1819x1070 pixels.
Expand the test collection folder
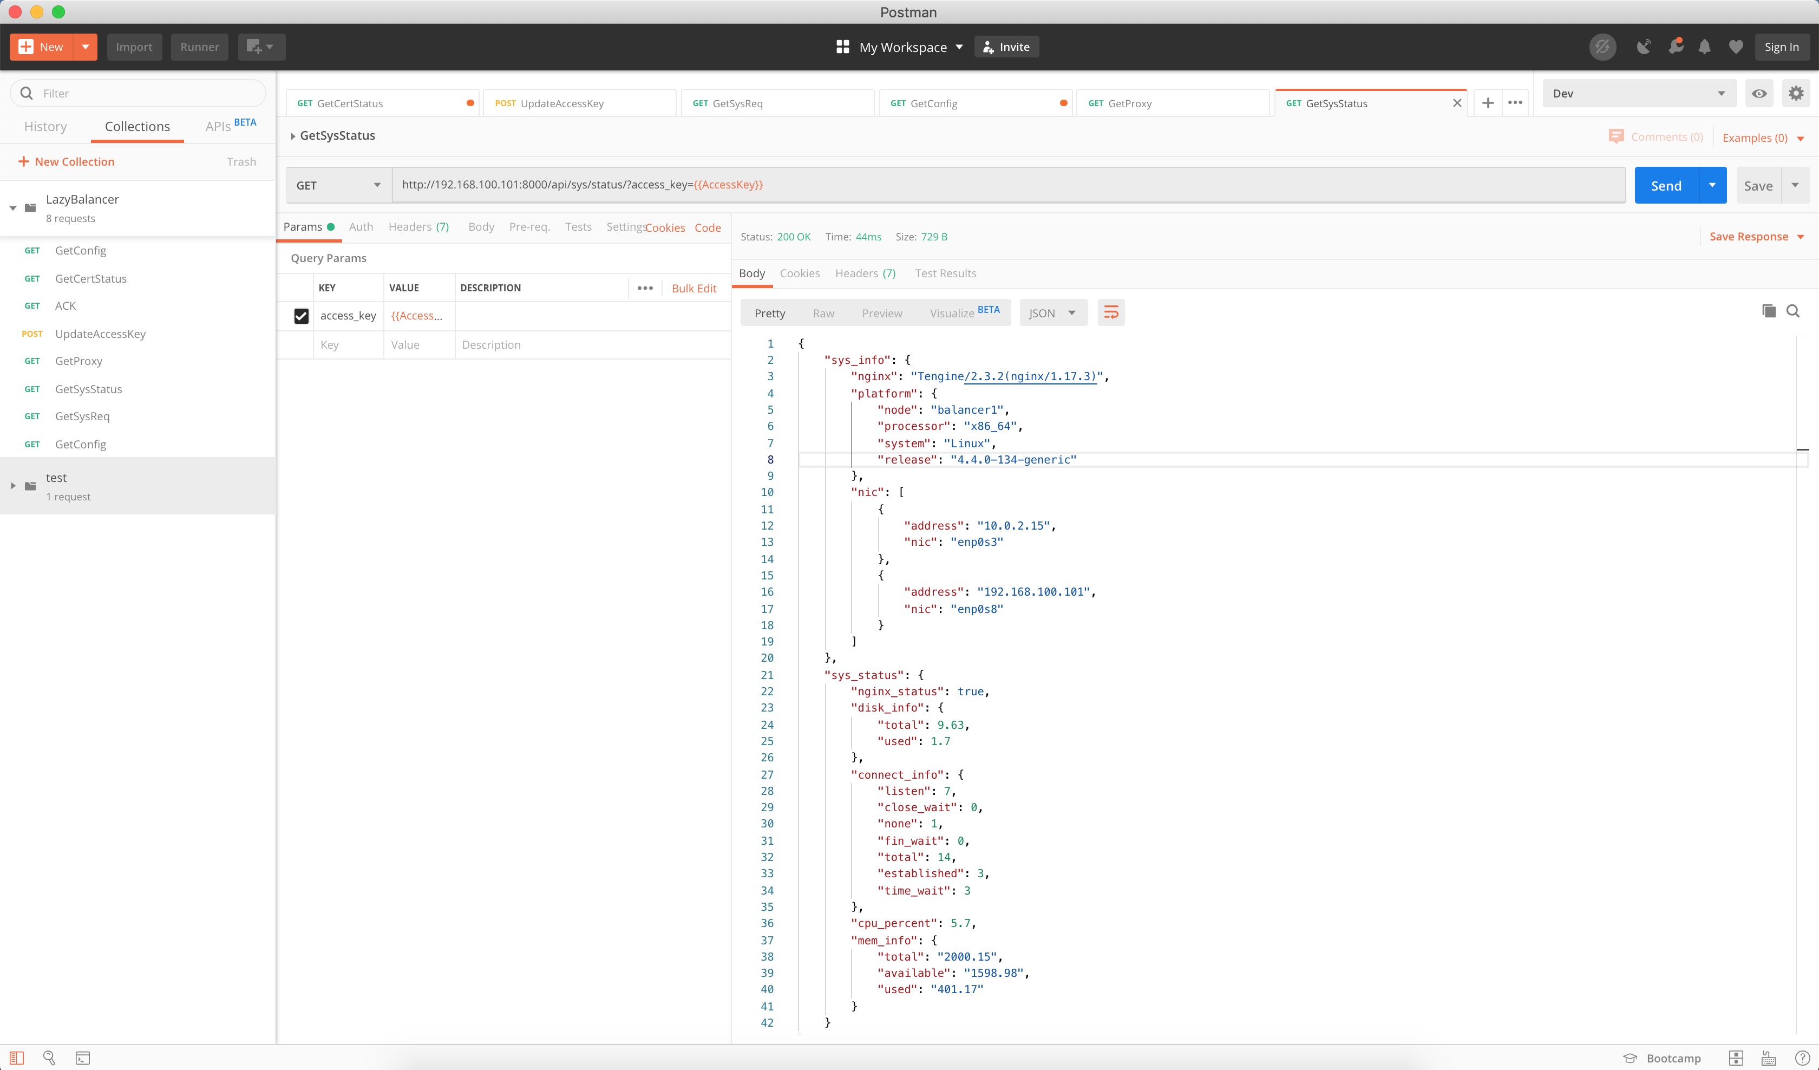tap(13, 486)
